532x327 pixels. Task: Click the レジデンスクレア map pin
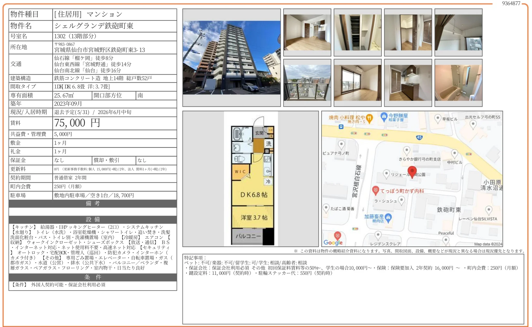tap(378, 236)
